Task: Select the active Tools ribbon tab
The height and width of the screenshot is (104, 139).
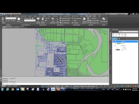Action: [44, 16]
